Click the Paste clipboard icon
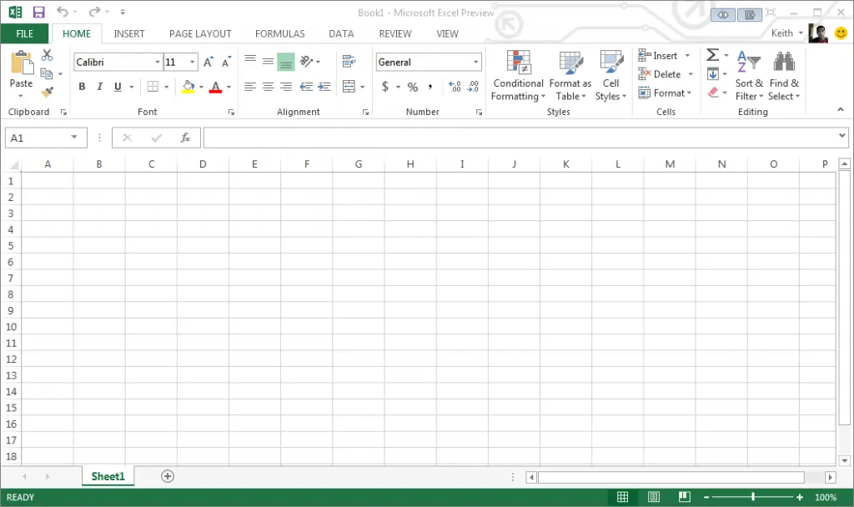 (x=22, y=63)
